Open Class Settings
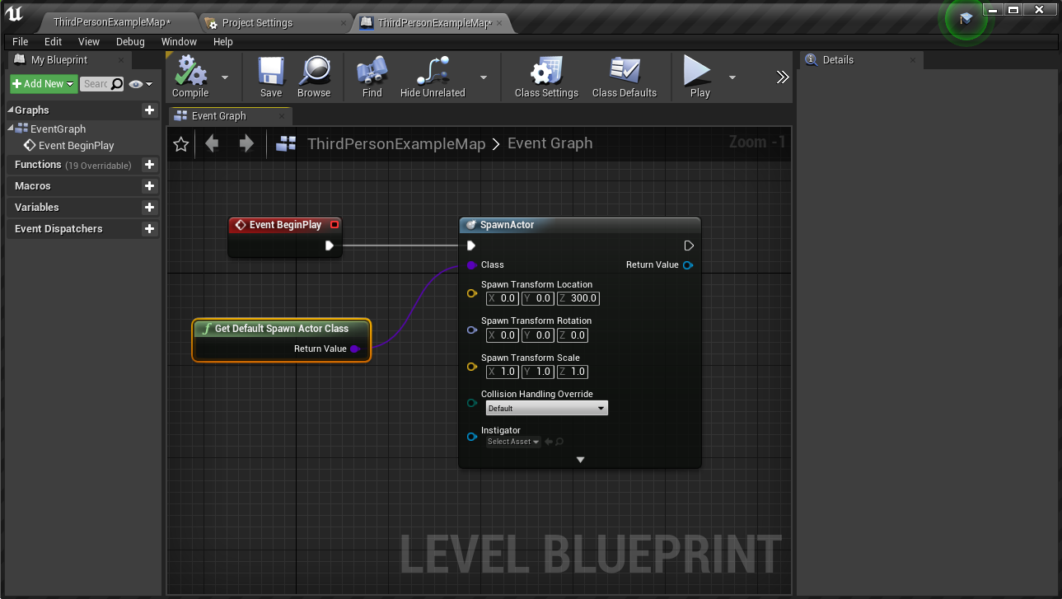Image resolution: width=1062 pixels, height=599 pixels. 546,77
